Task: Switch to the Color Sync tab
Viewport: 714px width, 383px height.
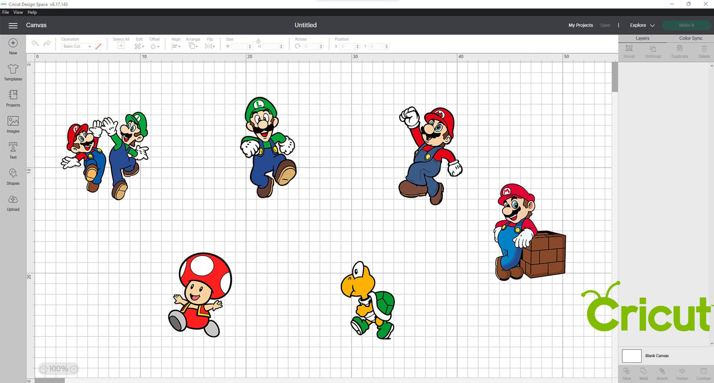Action: pos(690,38)
